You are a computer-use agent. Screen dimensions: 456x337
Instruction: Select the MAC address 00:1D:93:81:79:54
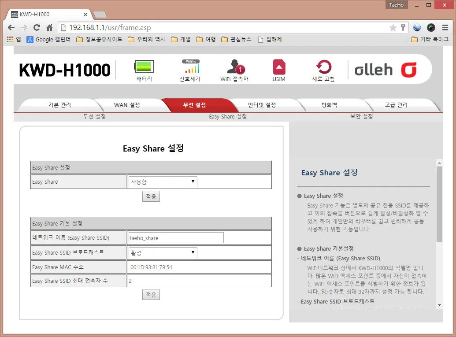151,267
